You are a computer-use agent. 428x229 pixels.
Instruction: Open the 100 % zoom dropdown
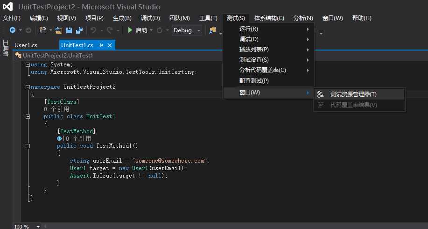click(38, 227)
